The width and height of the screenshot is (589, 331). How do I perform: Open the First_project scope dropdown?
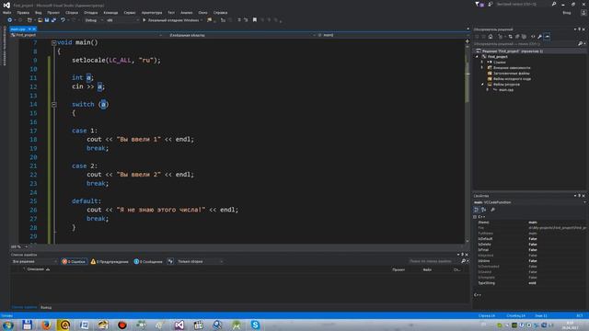[x=87, y=35]
